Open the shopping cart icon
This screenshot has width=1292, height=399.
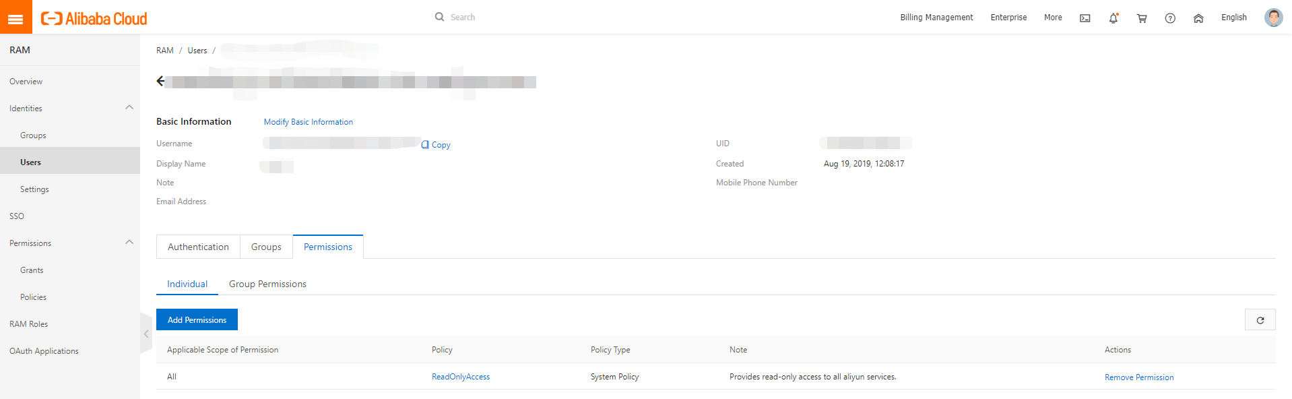pyautogui.click(x=1141, y=18)
